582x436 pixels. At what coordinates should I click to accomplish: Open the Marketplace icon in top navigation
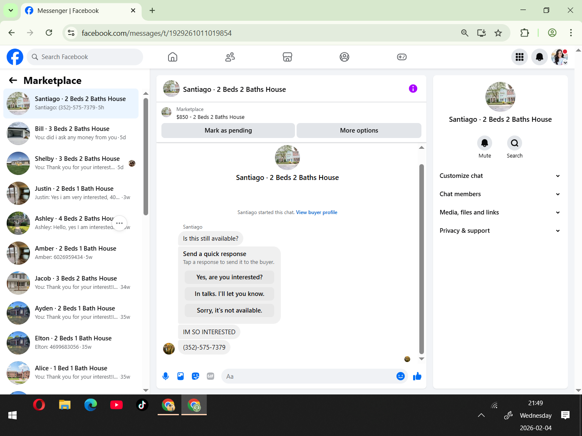tap(287, 57)
